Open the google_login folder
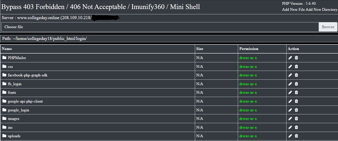Image resolution: width=338 pixels, height=141 pixels. 18,110
